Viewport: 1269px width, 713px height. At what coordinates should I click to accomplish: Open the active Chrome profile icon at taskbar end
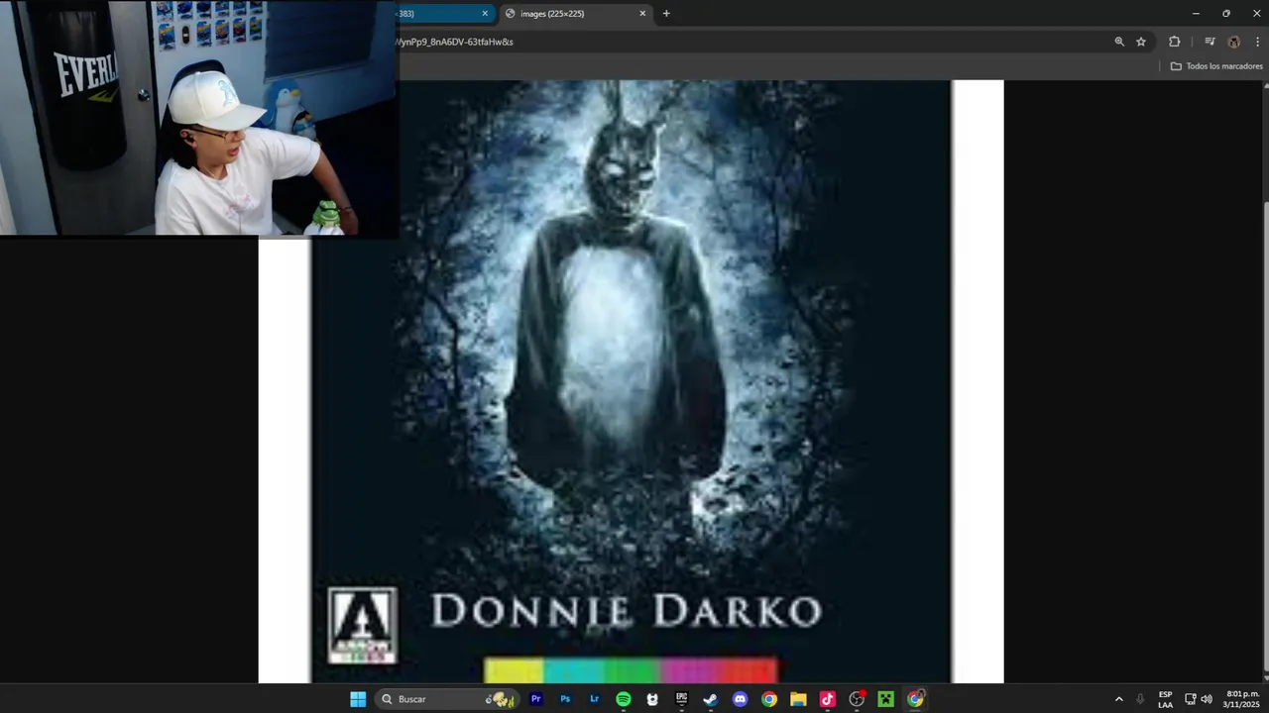[915, 699]
